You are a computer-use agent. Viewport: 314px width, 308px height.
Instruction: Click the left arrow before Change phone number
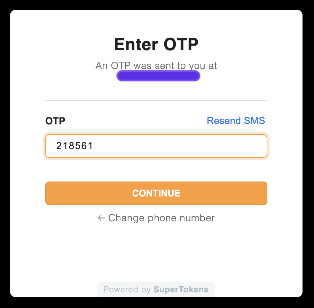coord(101,218)
